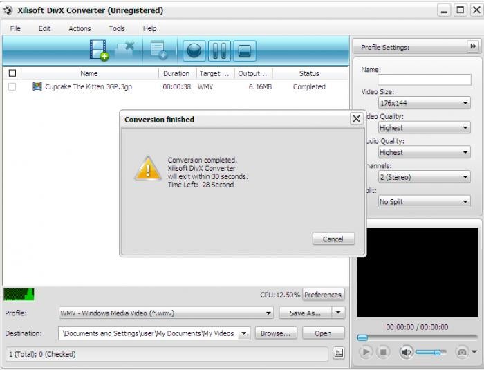Sort by the Name column header

(x=89, y=73)
